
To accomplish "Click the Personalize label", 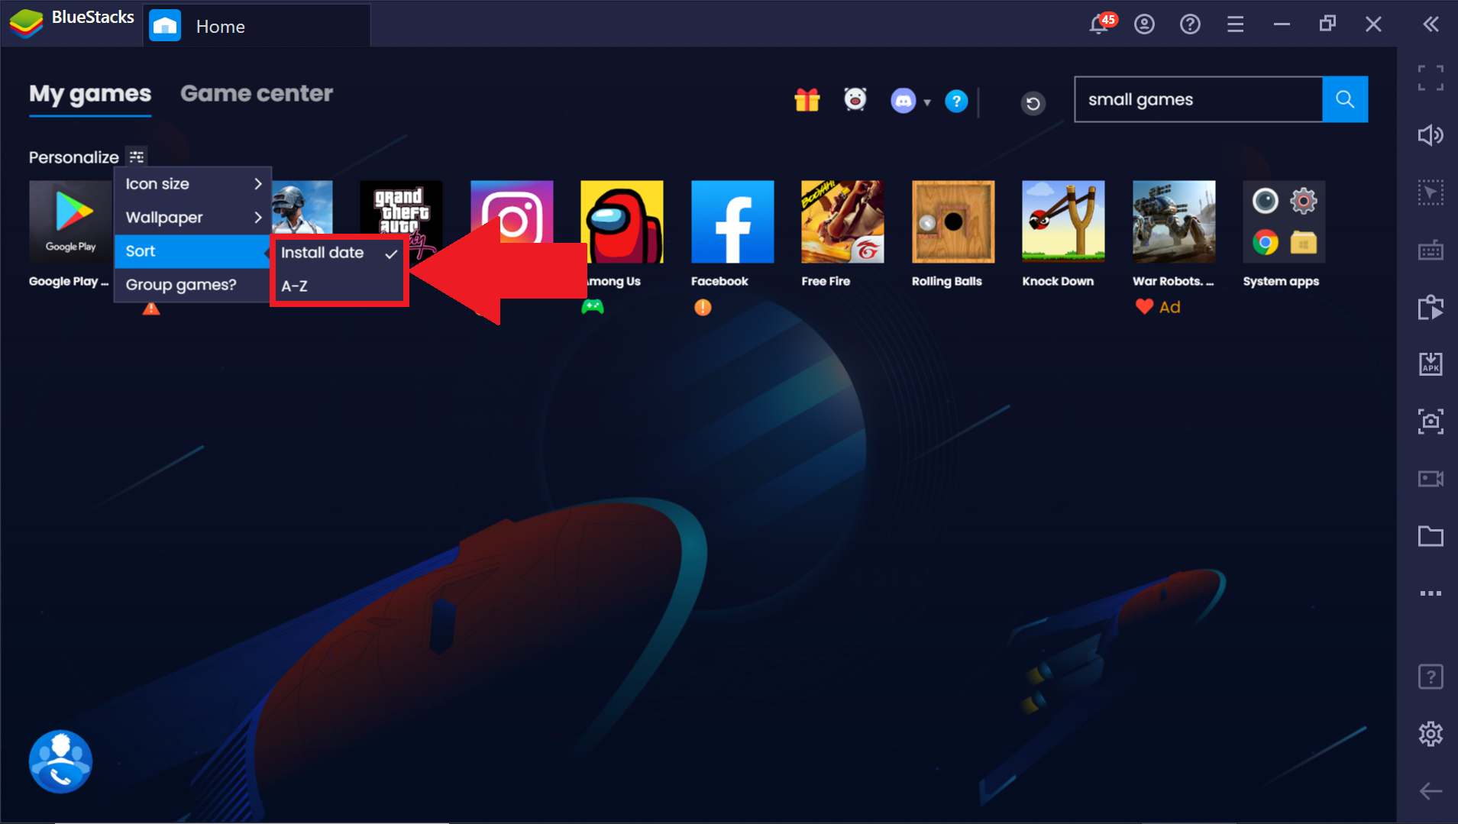I will click(x=74, y=157).
